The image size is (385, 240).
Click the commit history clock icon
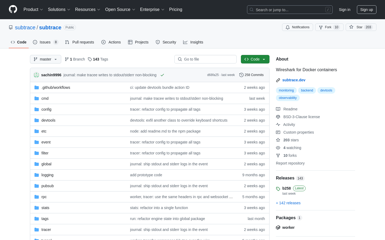[x=241, y=75]
